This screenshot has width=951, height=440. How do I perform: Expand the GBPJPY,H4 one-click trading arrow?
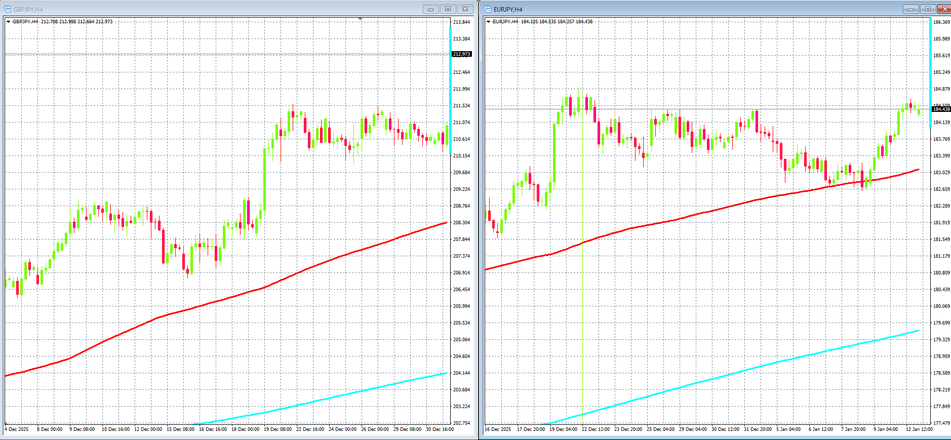(x=8, y=22)
